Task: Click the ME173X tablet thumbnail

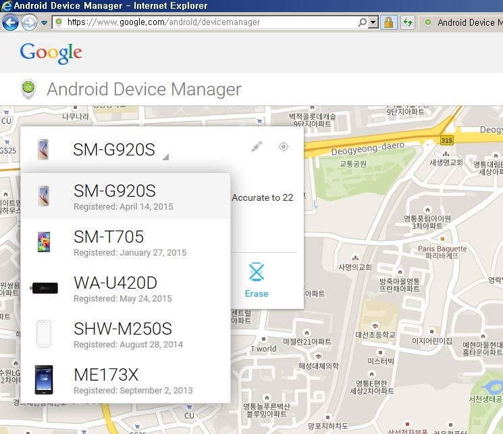Action: (44, 380)
